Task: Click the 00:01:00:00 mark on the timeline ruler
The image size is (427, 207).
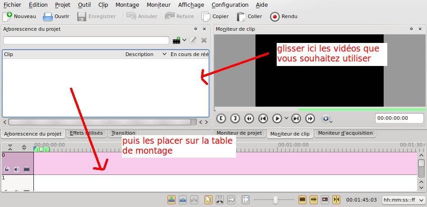Action: [x=293, y=145]
